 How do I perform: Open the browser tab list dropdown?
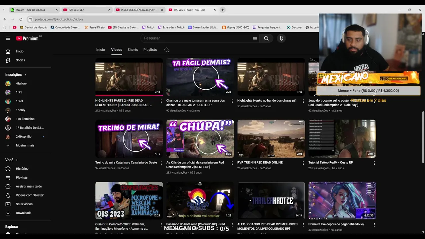(4, 10)
